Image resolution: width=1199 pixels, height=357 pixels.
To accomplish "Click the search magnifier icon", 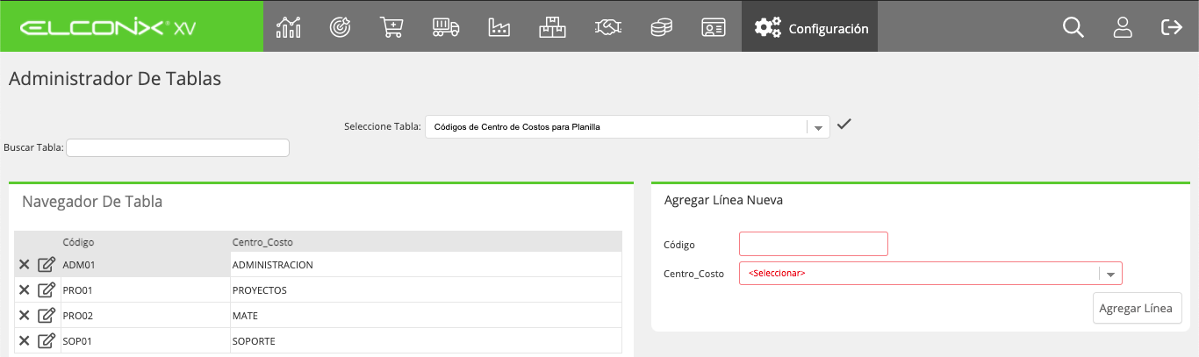I will [x=1073, y=27].
